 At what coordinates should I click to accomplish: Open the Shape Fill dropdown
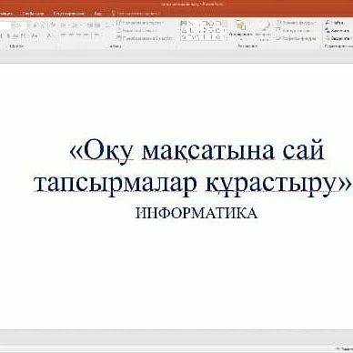pyautogui.click(x=297, y=23)
